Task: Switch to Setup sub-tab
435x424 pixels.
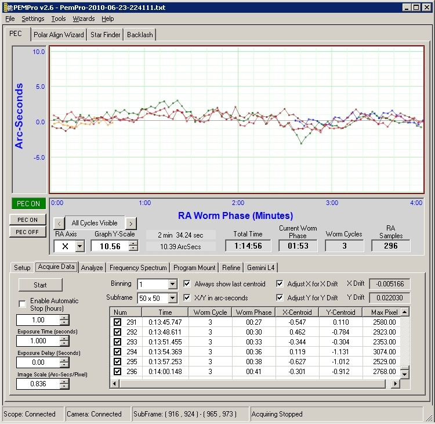Action: click(22, 268)
